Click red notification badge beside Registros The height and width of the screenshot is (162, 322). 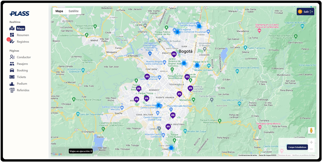[9, 40]
